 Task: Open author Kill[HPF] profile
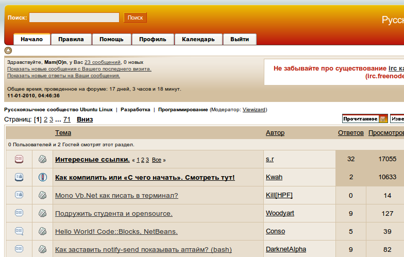coord(279,195)
